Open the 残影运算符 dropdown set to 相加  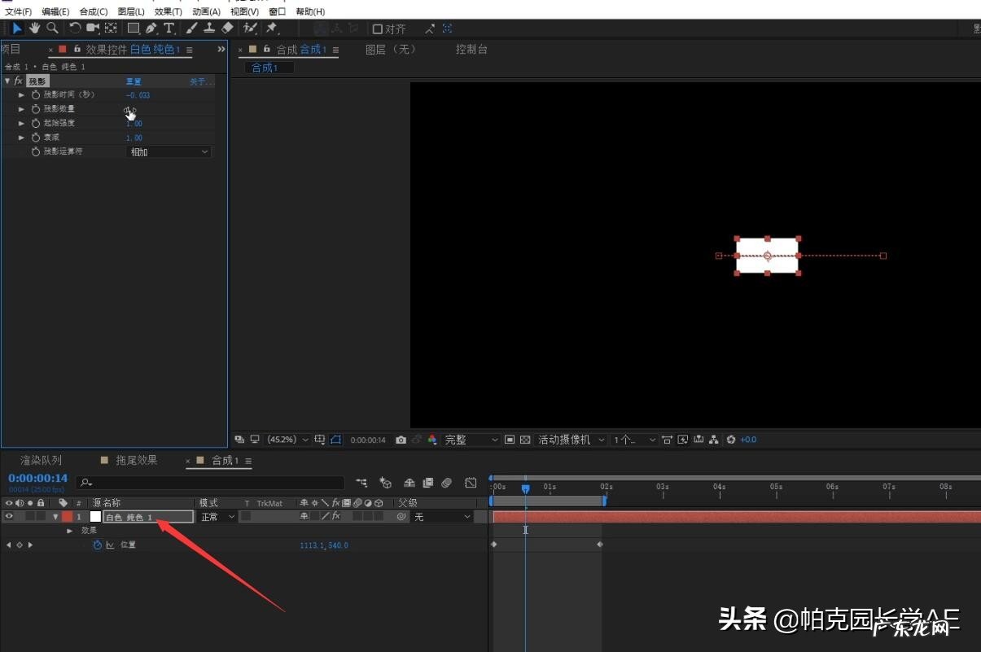point(167,151)
